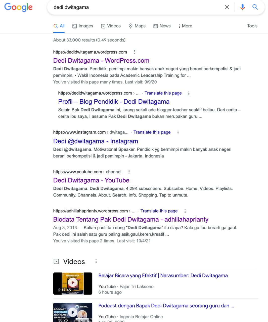The width and height of the screenshot is (268, 322).
Task: Open options dots for Profil Blog Pendidik result
Action: (x=189, y=93)
